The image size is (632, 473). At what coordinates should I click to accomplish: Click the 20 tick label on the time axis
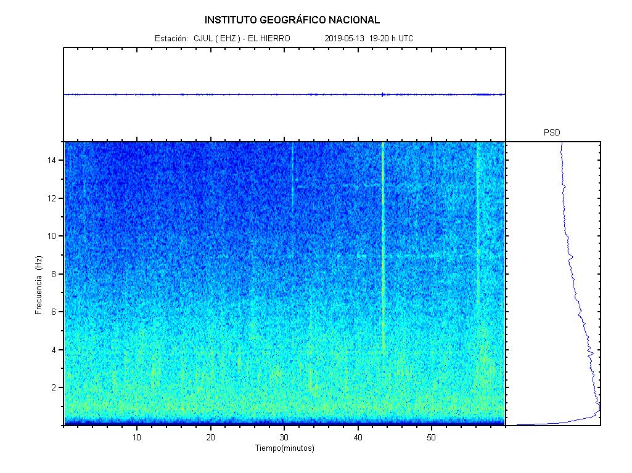pyautogui.click(x=210, y=437)
